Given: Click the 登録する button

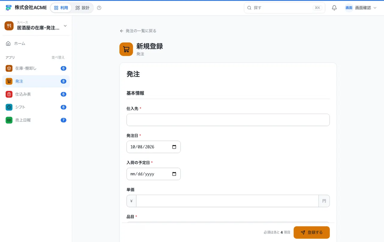Looking at the screenshot, I should click(312, 232).
